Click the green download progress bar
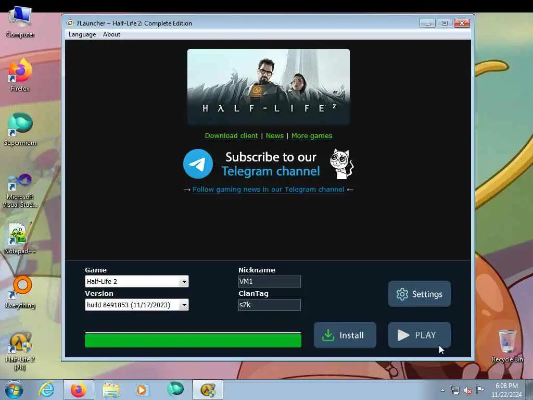This screenshot has width=533, height=400. pos(193,340)
